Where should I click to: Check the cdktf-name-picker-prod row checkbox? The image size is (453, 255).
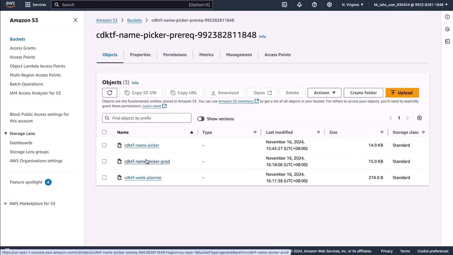click(104, 161)
